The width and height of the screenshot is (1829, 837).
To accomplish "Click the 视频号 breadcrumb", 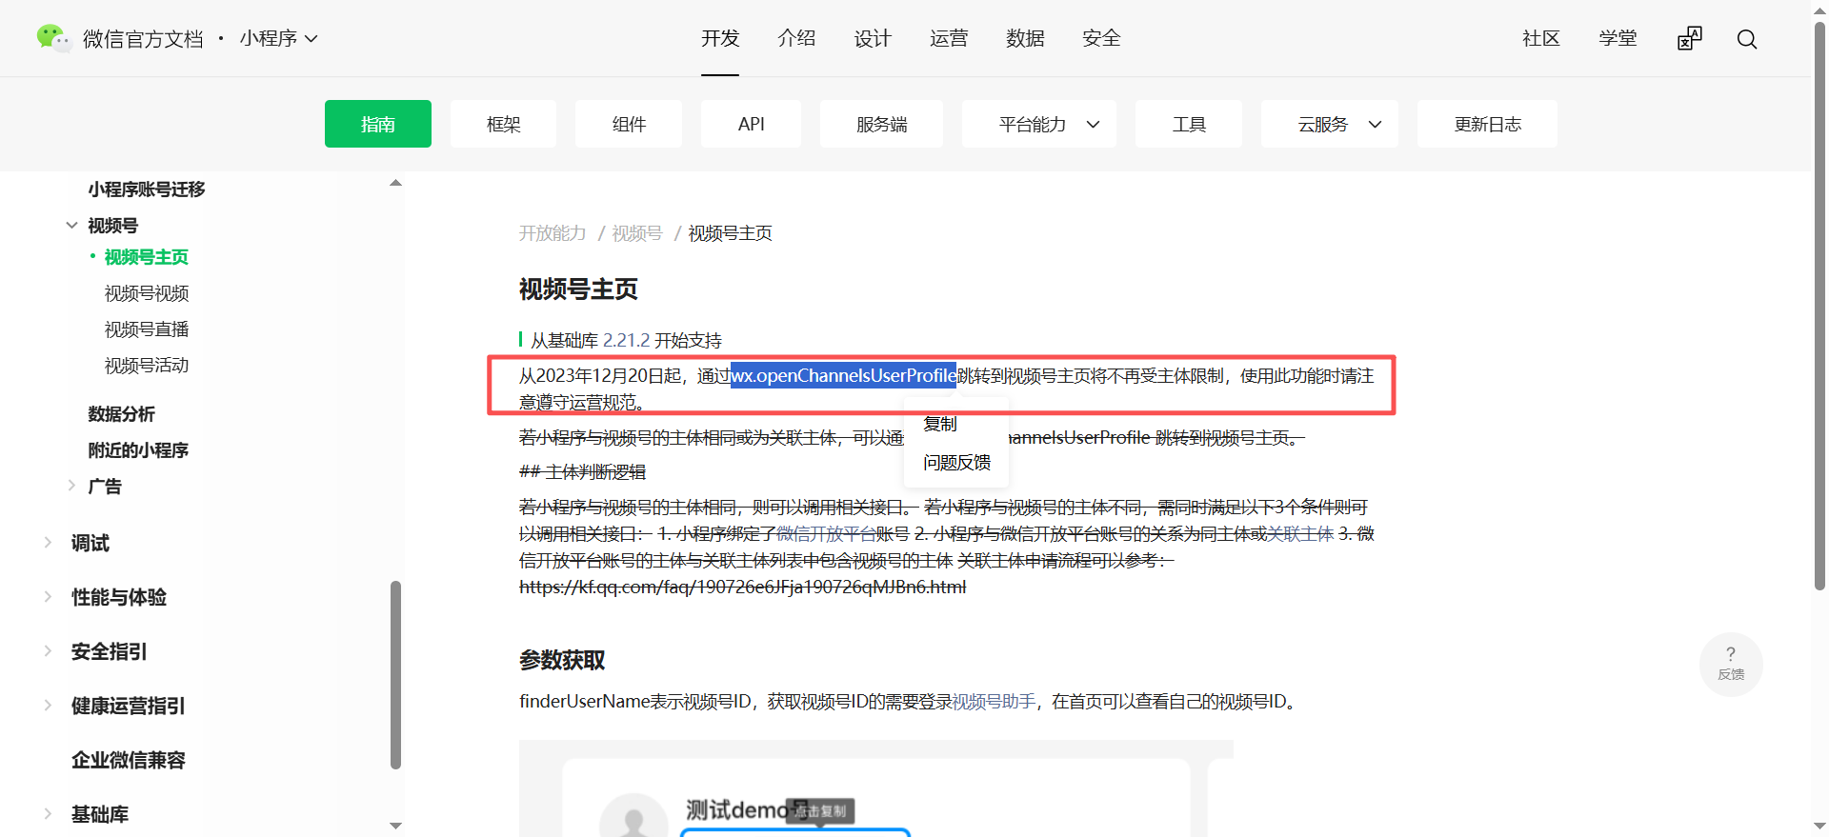I will point(636,233).
